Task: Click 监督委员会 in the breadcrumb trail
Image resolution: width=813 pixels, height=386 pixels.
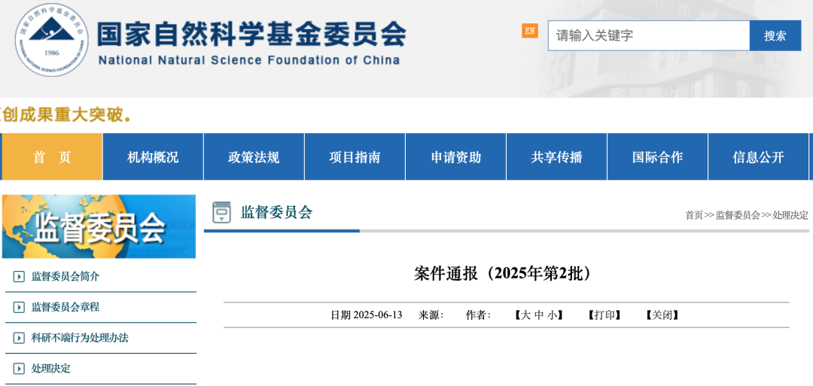Action: tap(737, 215)
